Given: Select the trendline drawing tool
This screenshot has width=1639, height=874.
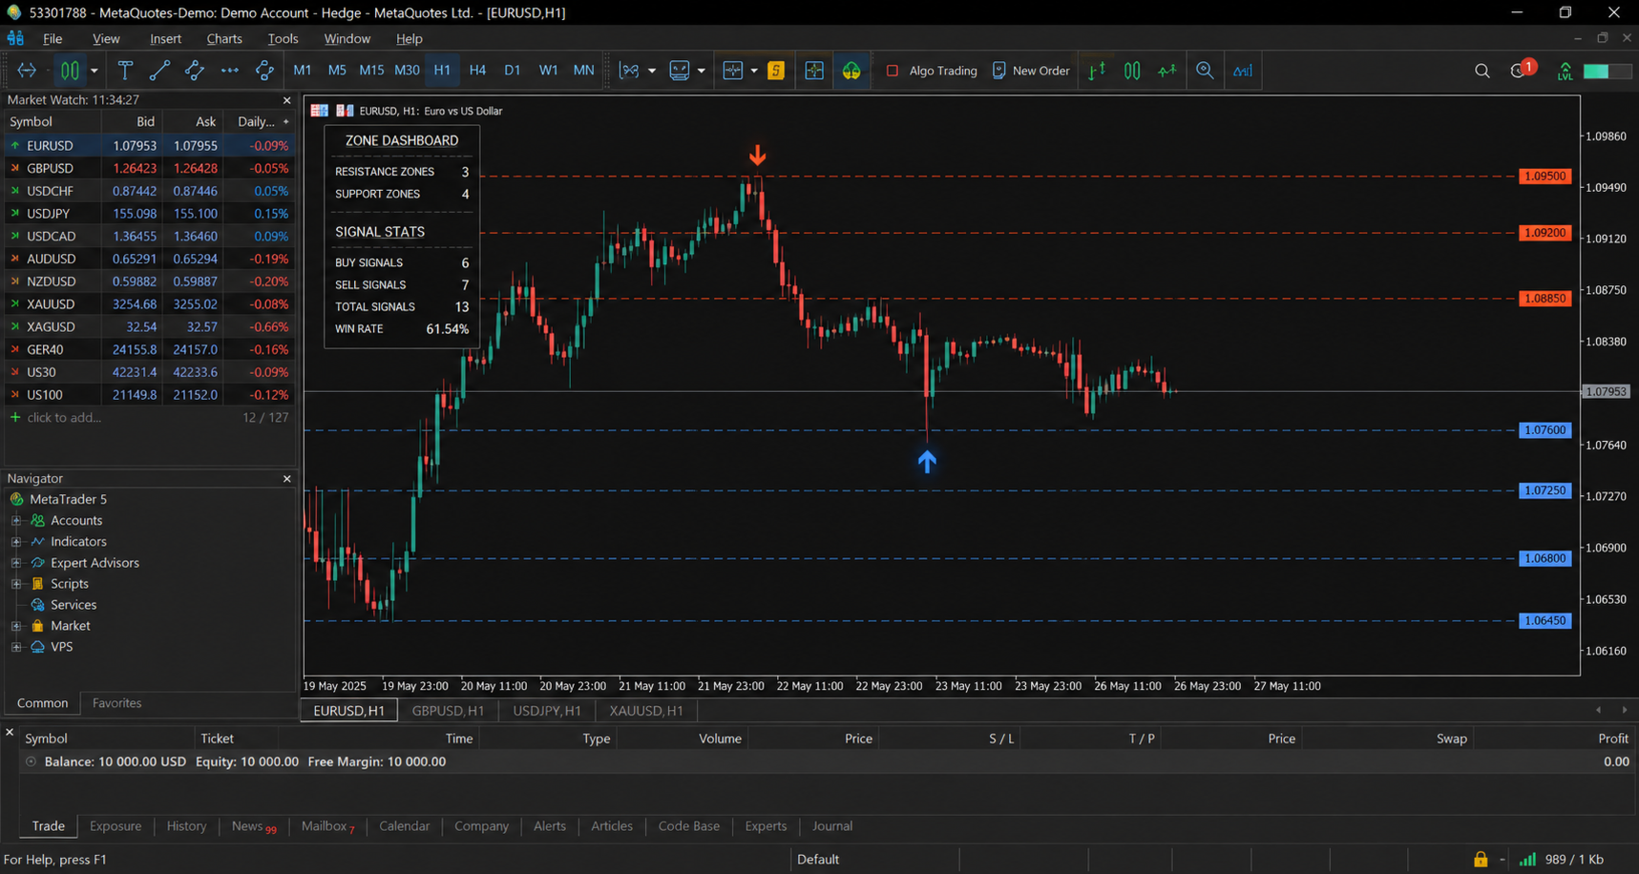Looking at the screenshot, I should click(x=159, y=71).
